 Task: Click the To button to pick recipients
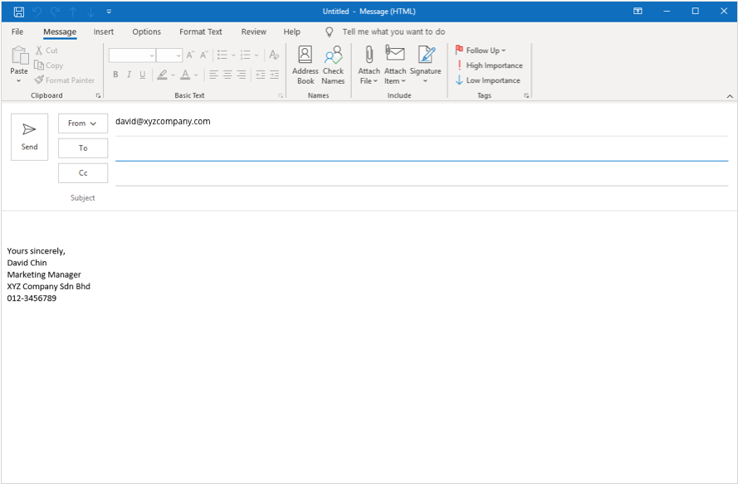[x=83, y=148]
